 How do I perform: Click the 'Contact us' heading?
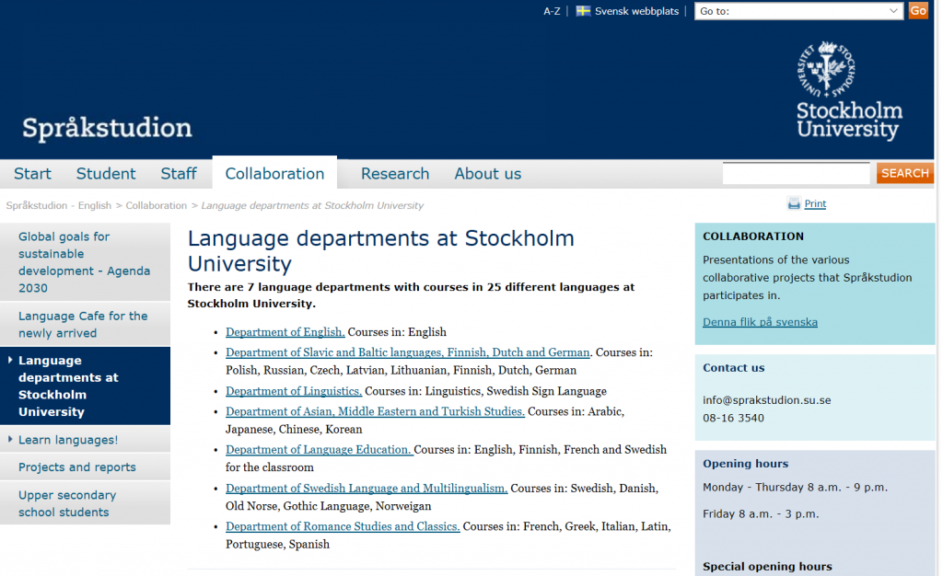coord(734,367)
